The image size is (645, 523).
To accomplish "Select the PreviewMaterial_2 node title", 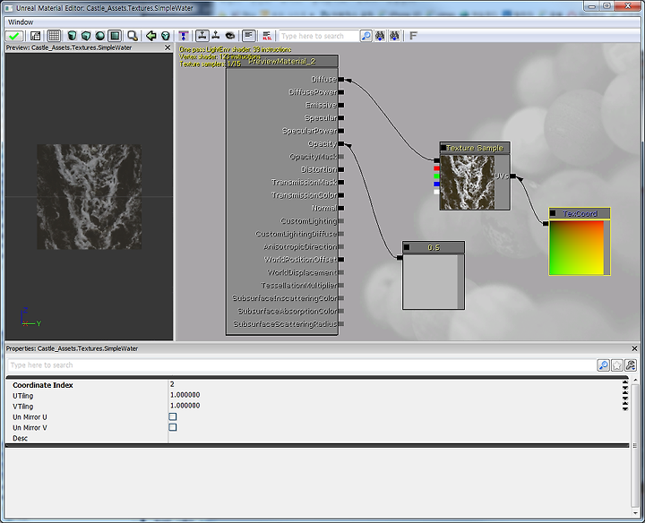I will coord(282,61).
